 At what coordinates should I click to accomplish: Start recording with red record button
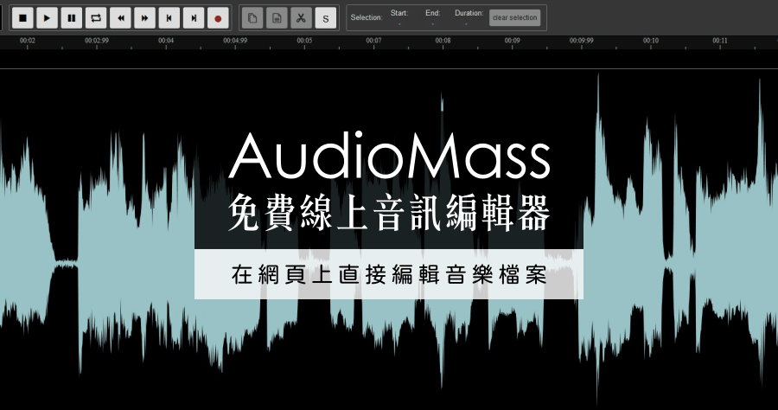[218, 18]
